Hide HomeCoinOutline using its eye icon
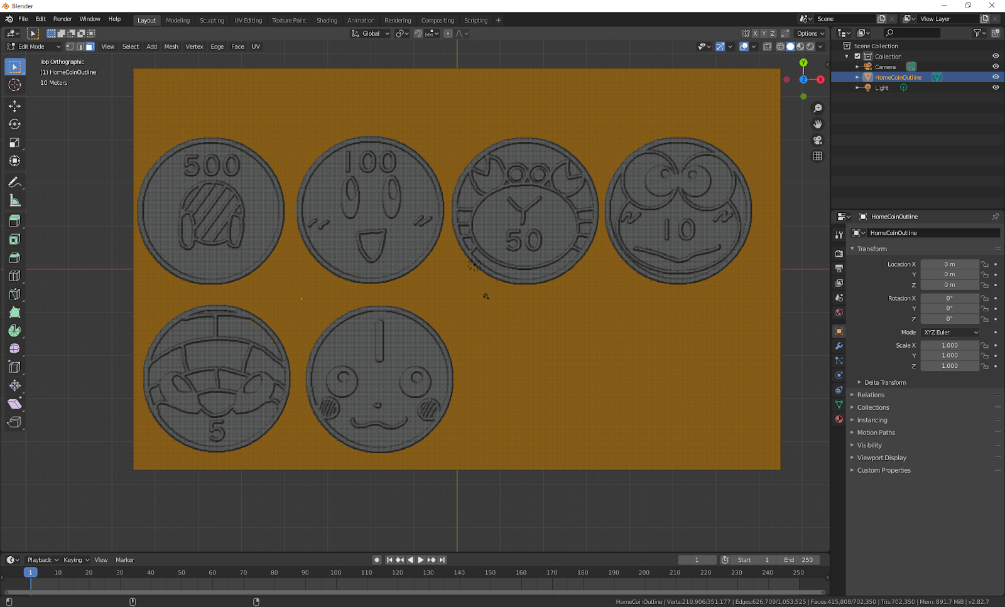 996,77
